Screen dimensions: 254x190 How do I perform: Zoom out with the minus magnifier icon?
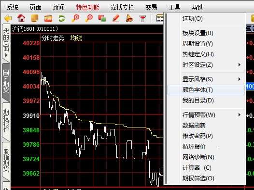coord(89,18)
